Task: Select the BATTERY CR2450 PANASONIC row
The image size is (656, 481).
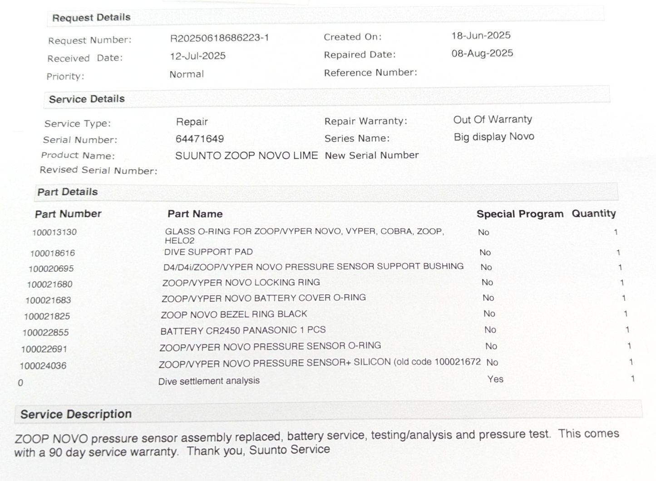Action: point(243,330)
